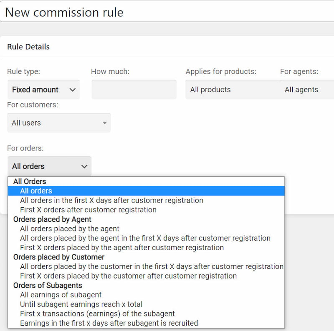334x331 pixels.
Task: Expand the For customers All users dropdown
Action: click(x=59, y=123)
